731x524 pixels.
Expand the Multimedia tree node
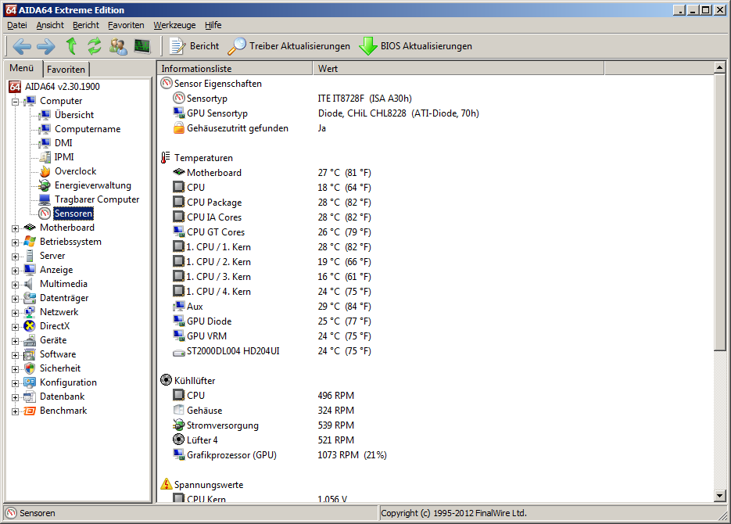[x=16, y=285]
